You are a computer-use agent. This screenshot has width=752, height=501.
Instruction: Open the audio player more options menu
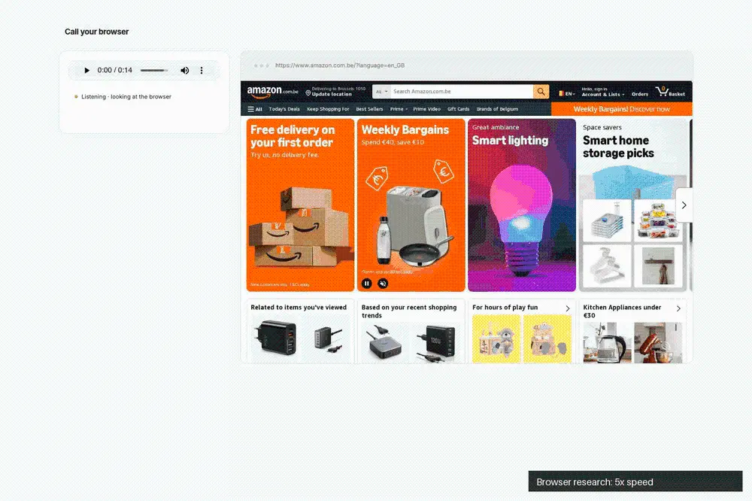click(x=202, y=70)
